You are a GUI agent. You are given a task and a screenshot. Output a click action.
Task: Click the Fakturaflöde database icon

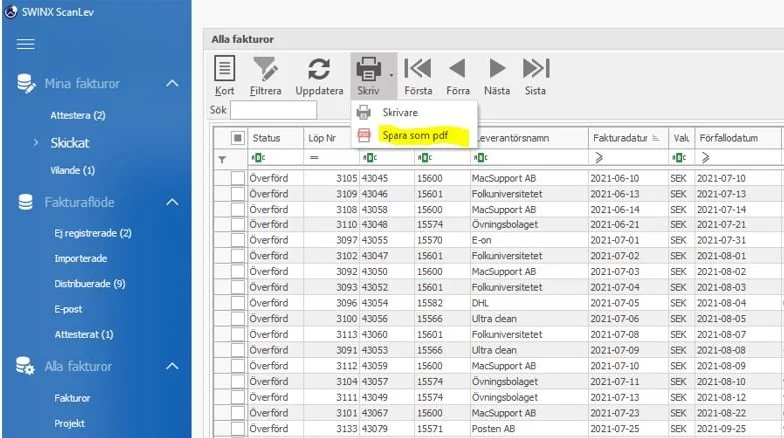(x=26, y=202)
